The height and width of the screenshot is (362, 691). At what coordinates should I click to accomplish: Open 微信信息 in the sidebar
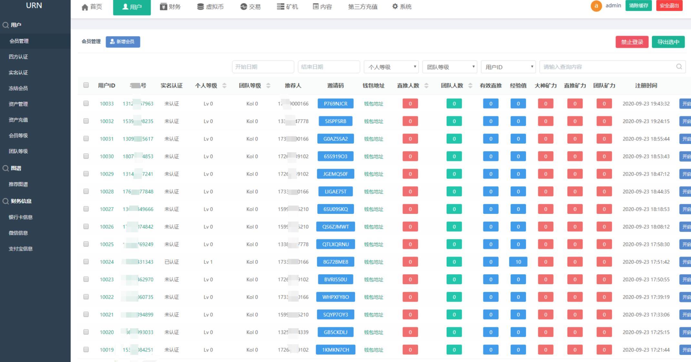pyautogui.click(x=18, y=233)
